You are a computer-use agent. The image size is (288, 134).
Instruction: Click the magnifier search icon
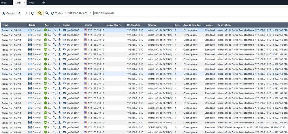[47, 13]
